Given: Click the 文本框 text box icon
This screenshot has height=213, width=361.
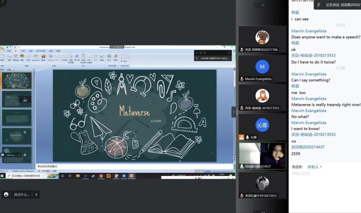Looking at the screenshot, I should point(65,57).
